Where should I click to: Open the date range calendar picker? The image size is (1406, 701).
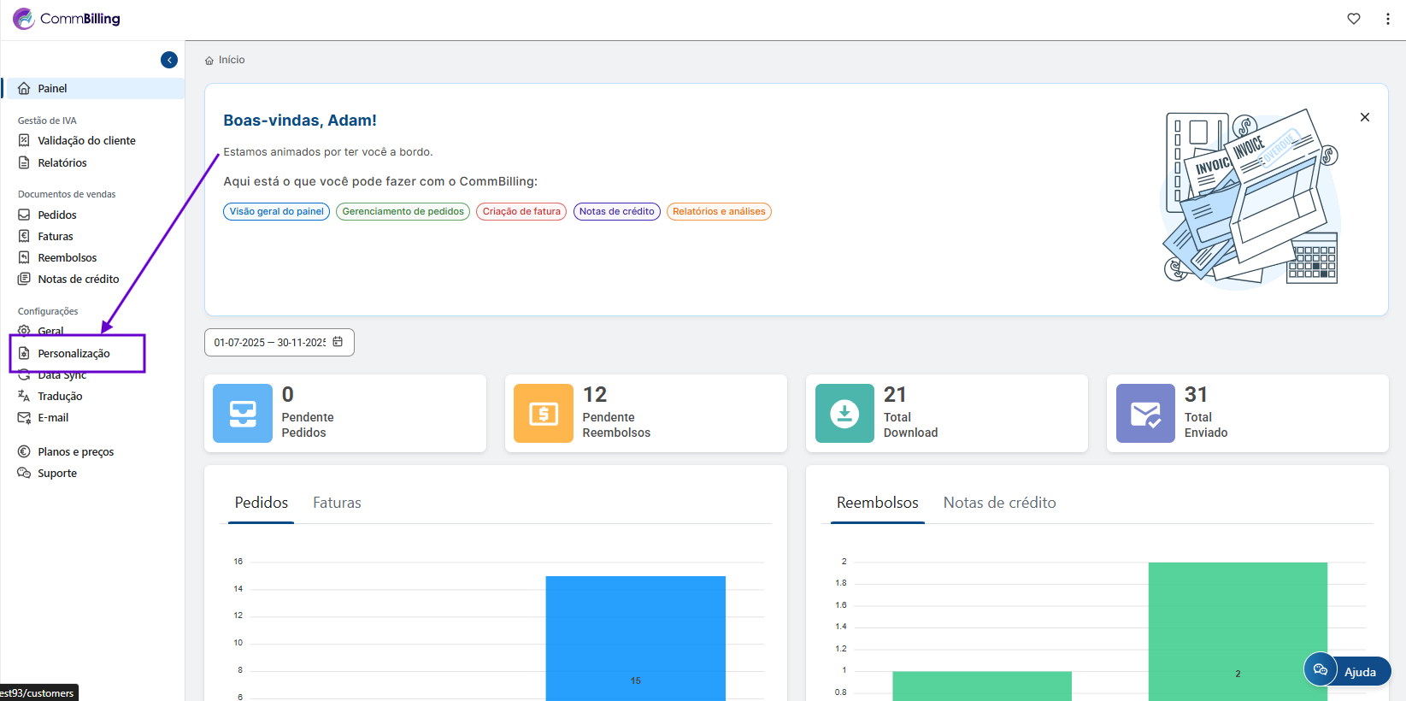tap(338, 342)
